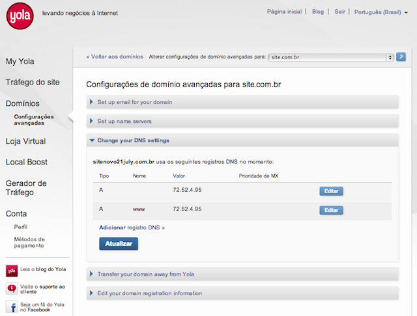Open My Yola in the sidebar

coord(20,62)
